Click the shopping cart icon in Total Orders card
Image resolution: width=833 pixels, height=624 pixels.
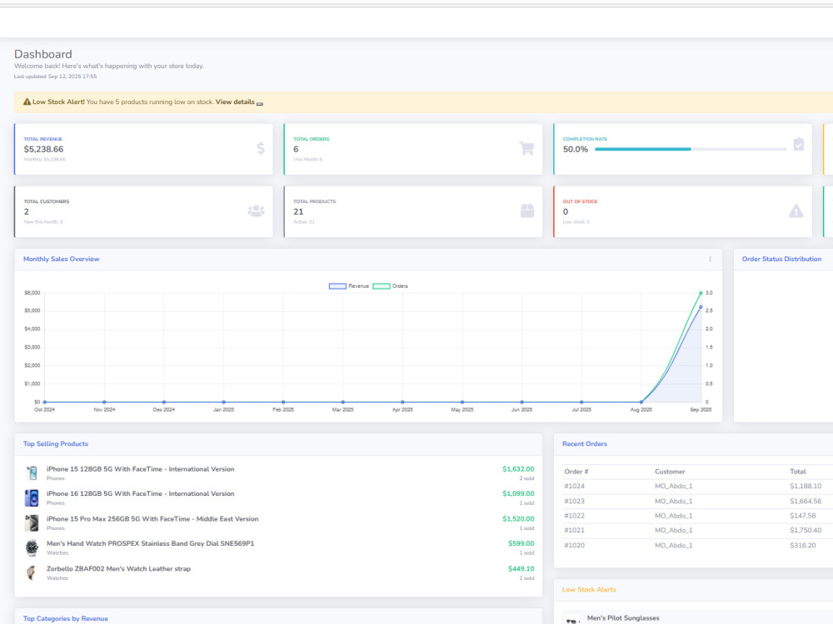526,148
